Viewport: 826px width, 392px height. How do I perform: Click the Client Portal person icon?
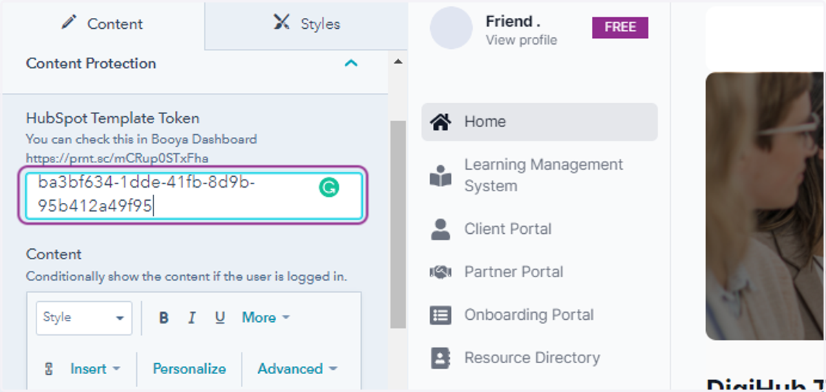click(x=441, y=229)
